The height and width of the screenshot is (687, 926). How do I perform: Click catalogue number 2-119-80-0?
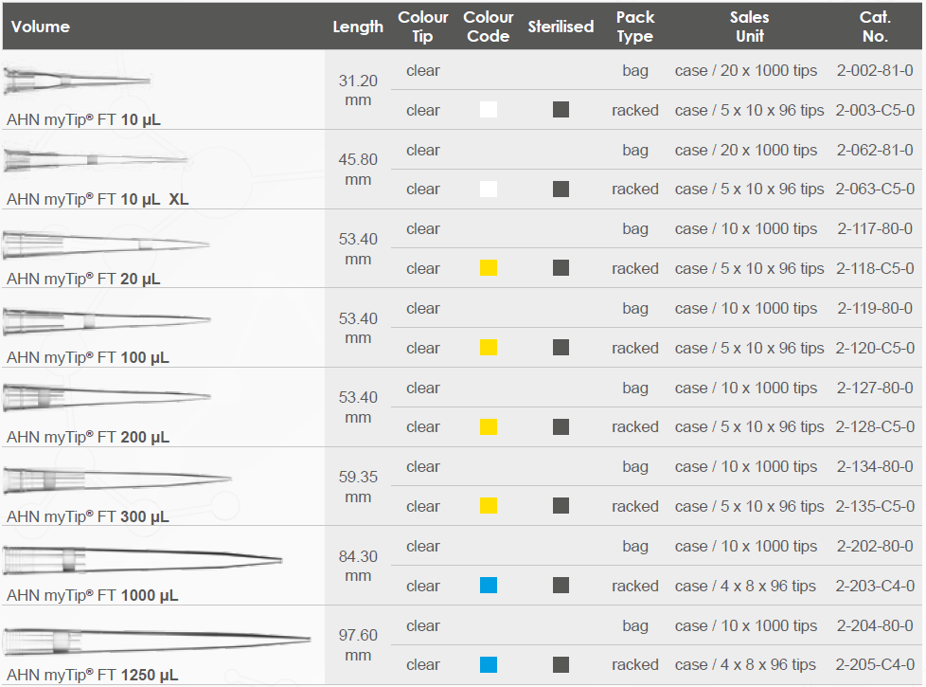point(875,309)
